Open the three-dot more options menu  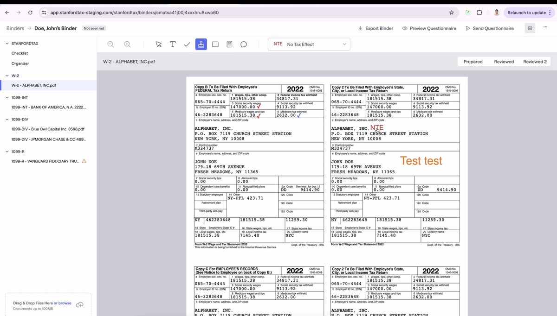545,28
